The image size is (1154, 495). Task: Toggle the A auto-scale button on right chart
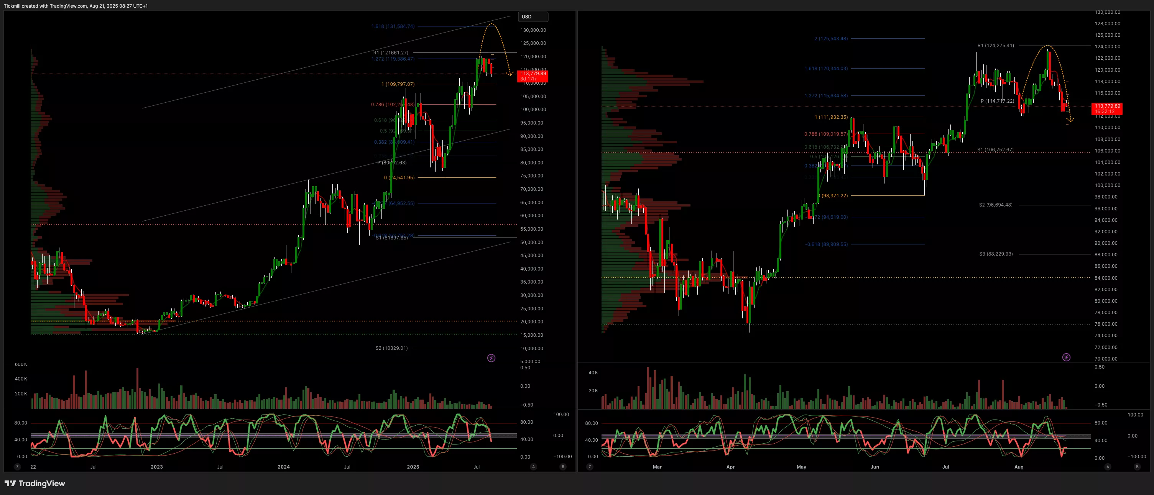1107,467
